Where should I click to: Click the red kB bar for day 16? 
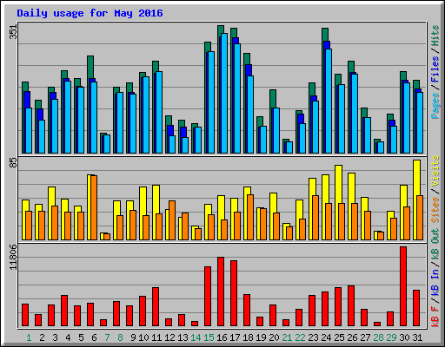click(221, 291)
